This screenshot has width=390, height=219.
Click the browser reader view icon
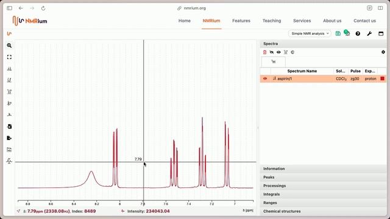[370, 8]
